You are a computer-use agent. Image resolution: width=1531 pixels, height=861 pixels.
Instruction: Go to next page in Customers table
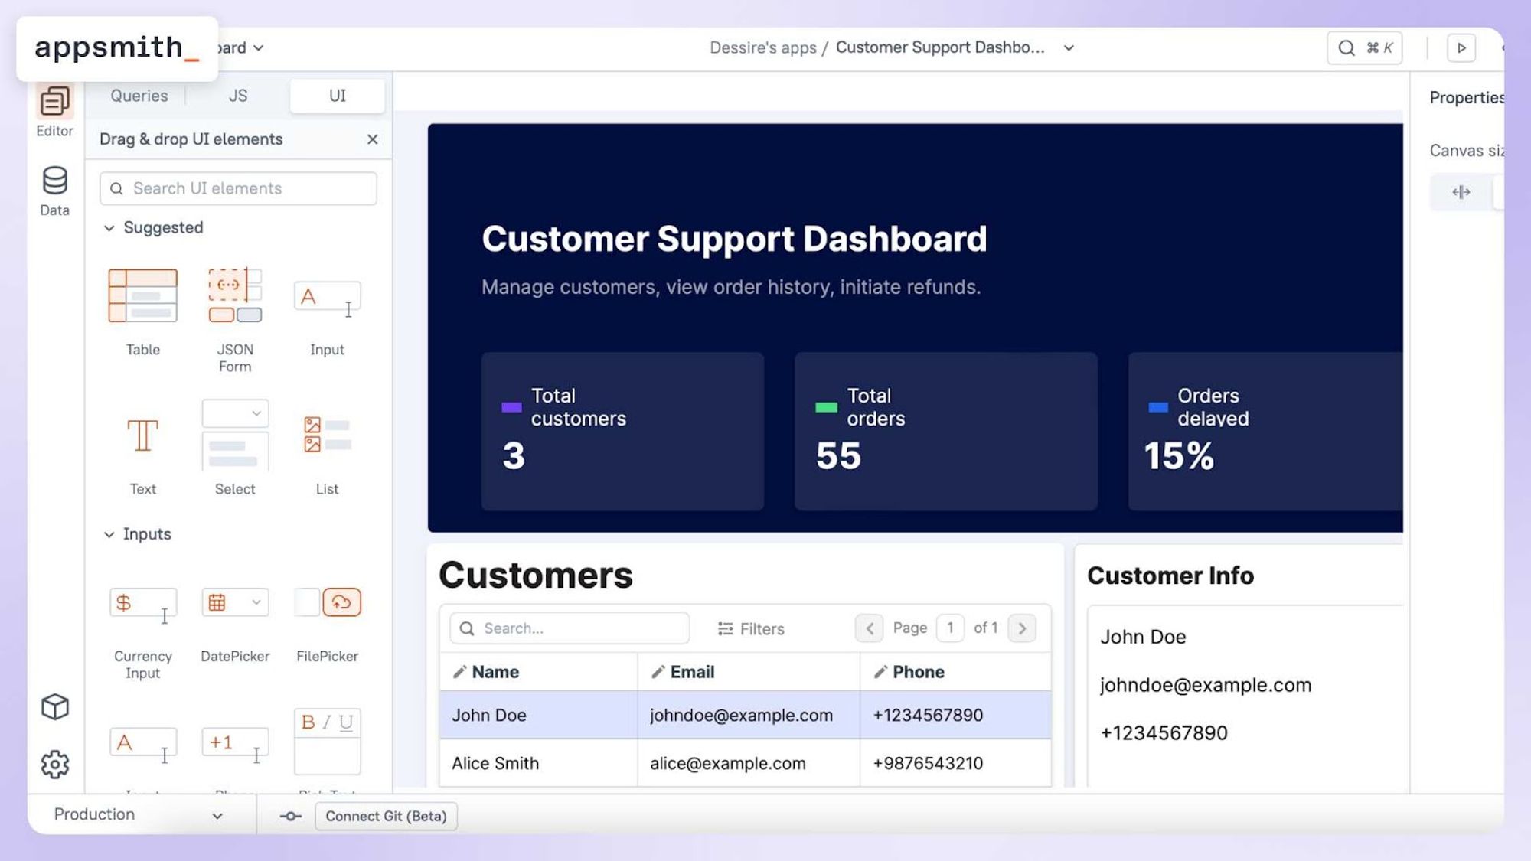tap(1022, 628)
